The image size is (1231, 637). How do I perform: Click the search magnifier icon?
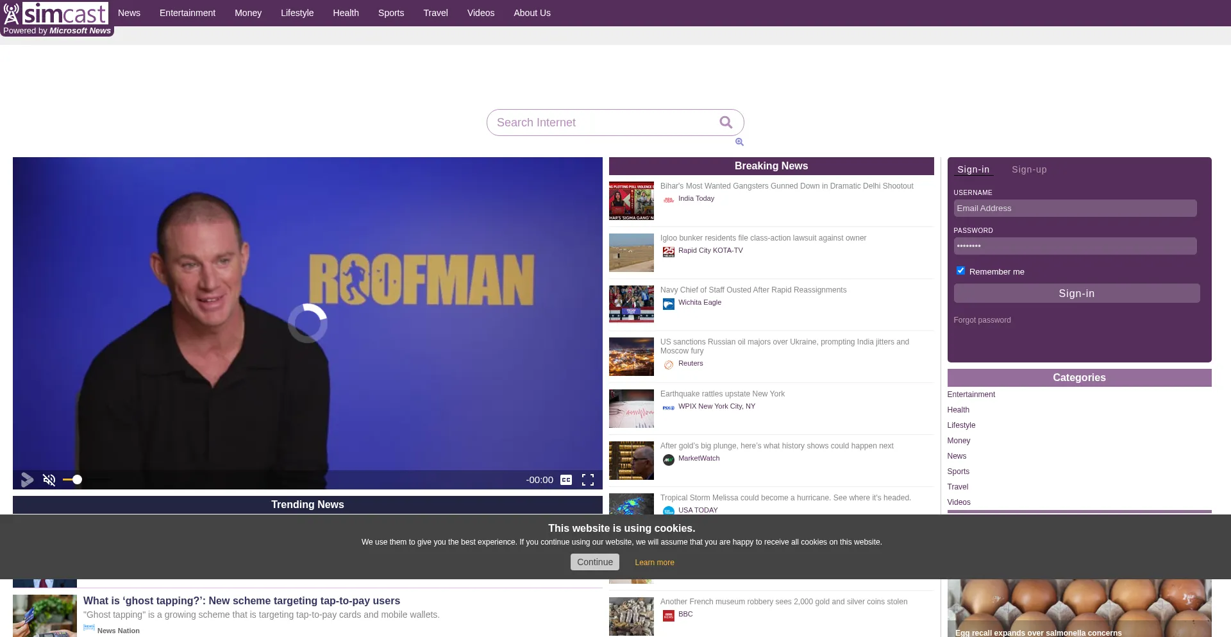pos(726,123)
